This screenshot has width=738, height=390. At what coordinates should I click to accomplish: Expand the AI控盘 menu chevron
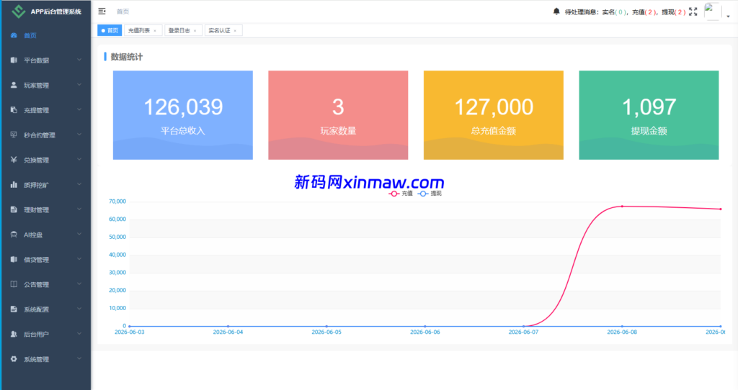pos(79,234)
